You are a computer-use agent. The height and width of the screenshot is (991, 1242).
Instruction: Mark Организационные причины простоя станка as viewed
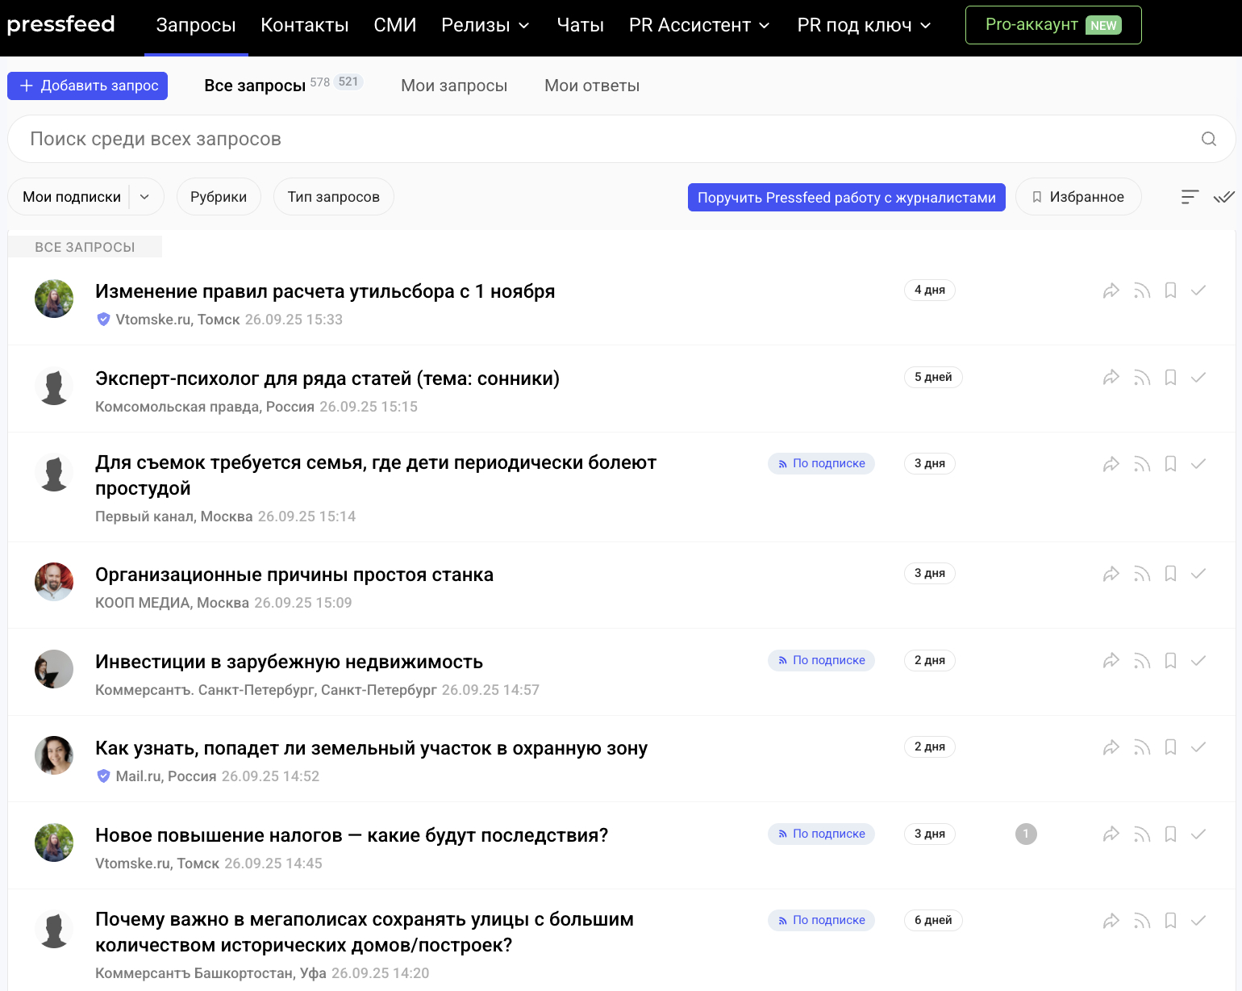1198,574
